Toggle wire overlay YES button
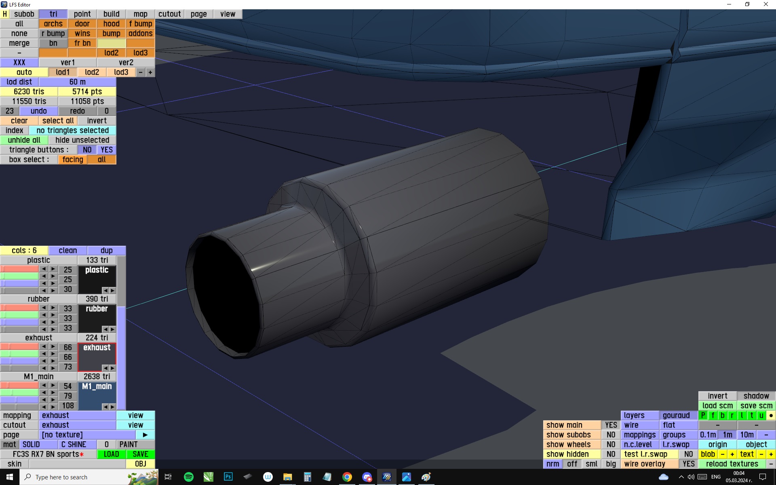 click(688, 464)
